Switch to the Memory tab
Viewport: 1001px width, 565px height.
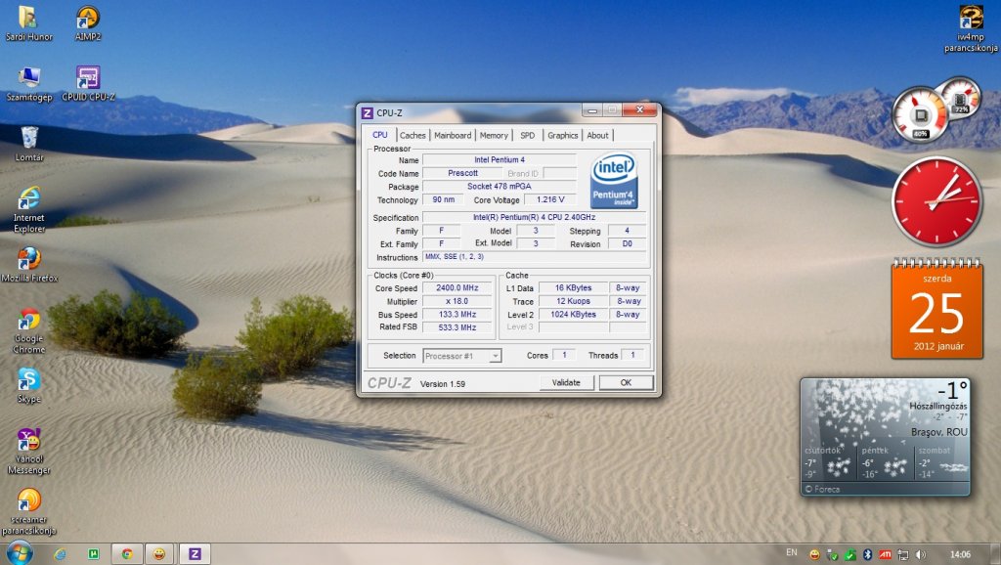(494, 135)
